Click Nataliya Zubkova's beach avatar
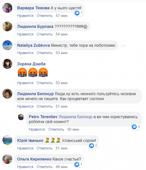This screenshot has height=170, width=146. click(8, 45)
